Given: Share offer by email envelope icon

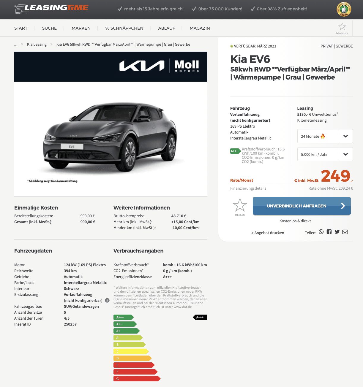Looking at the screenshot, I should tap(345, 232).
